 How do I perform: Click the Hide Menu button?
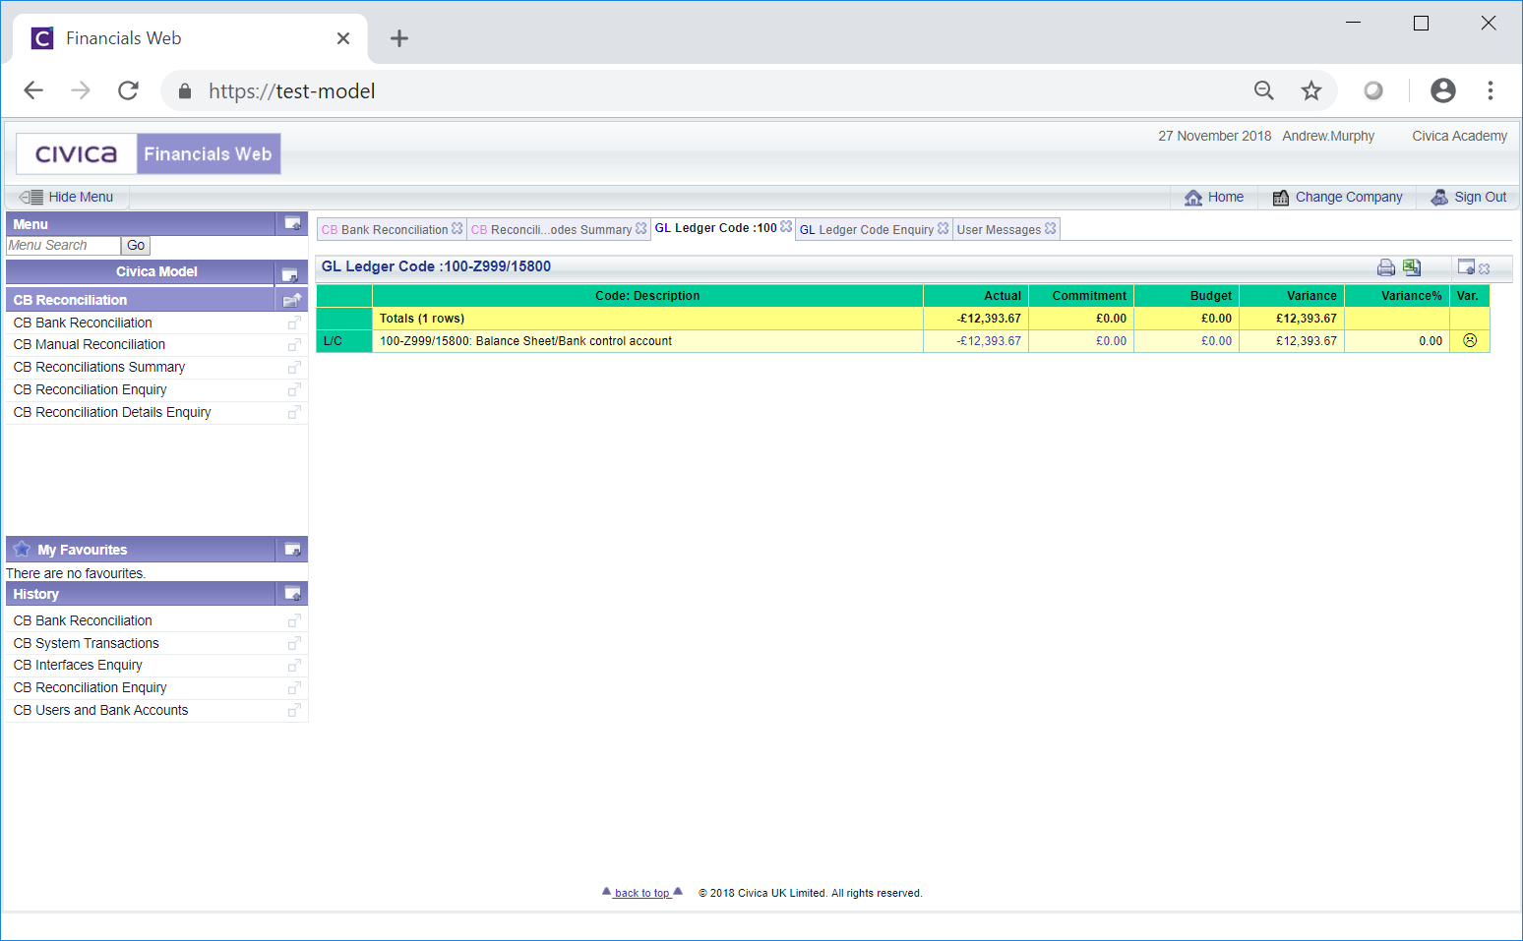pyautogui.click(x=67, y=197)
